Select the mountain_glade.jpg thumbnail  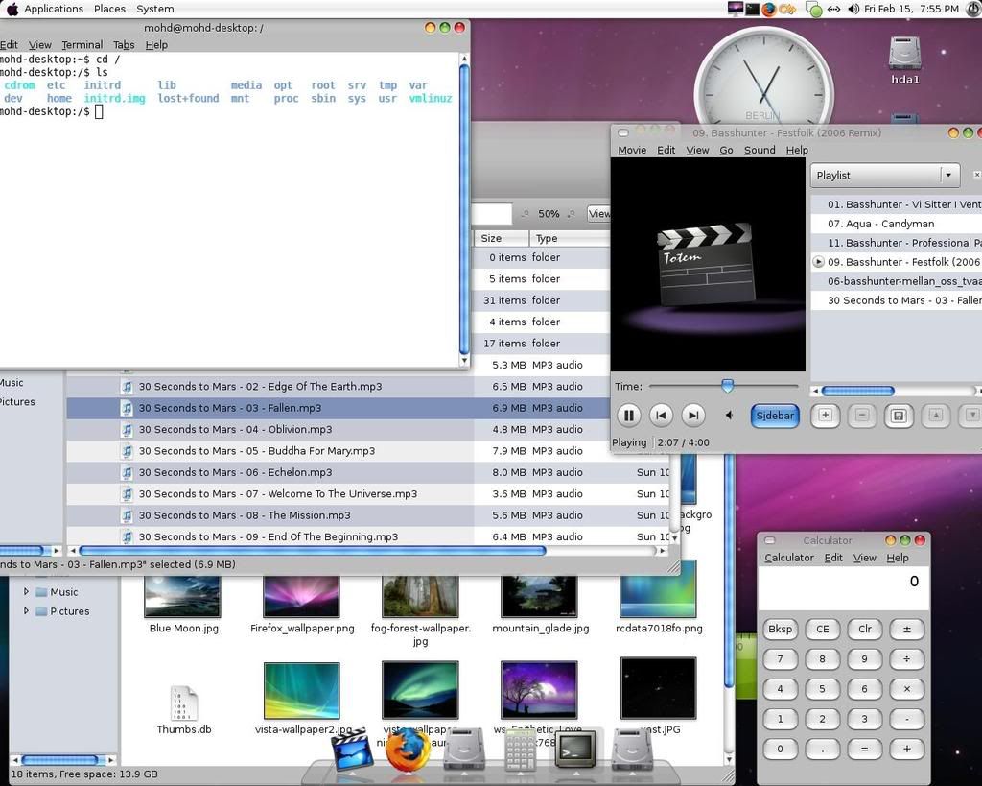coord(539,596)
